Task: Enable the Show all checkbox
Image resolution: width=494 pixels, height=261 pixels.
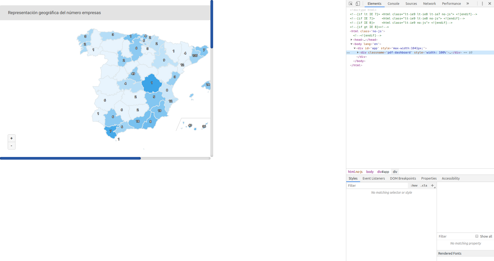Action: click(x=477, y=236)
